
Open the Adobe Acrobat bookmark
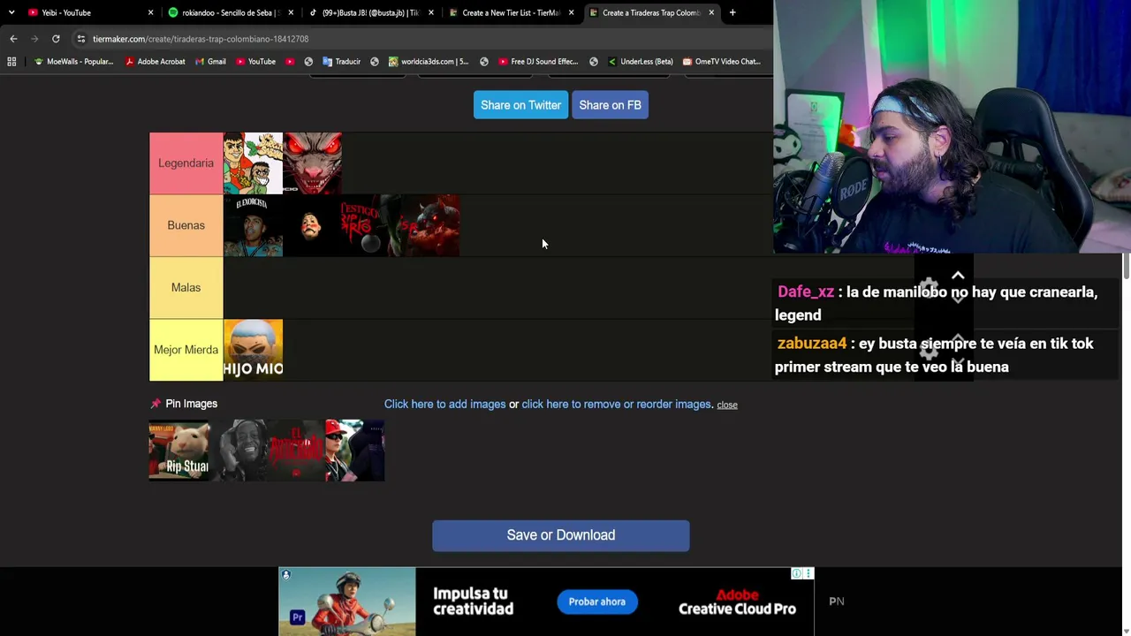coord(155,62)
